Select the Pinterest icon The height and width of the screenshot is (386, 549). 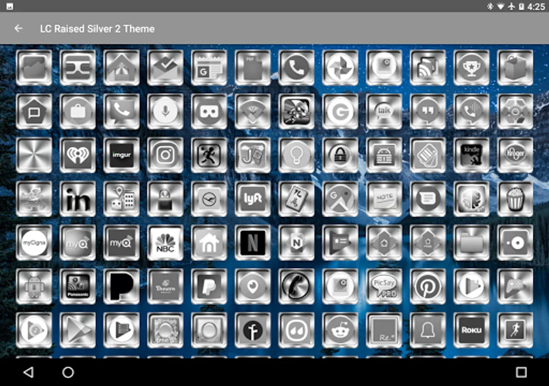(428, 286)
